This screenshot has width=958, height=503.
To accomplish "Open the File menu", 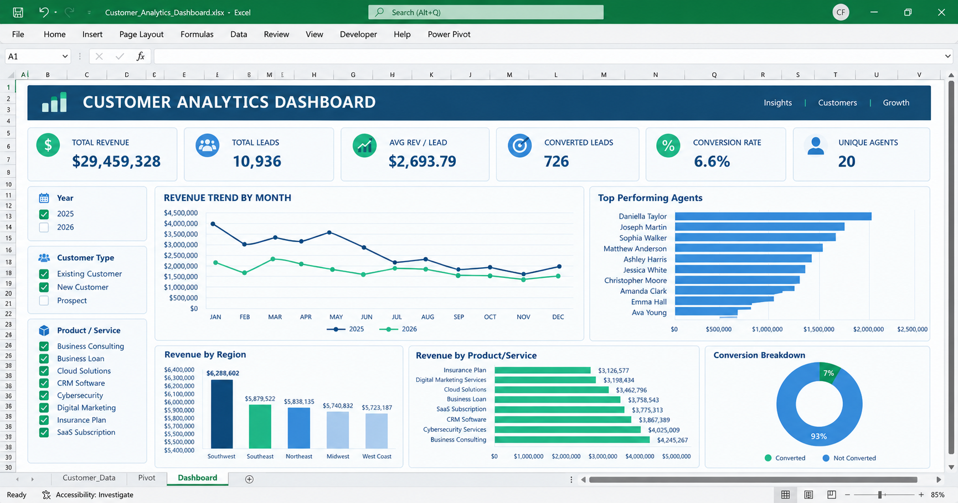I will 18,34.
